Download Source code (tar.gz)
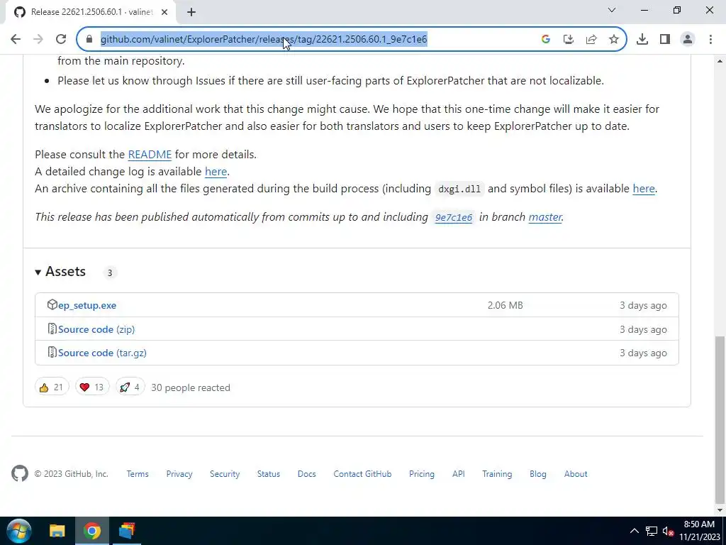 [102, 353]
